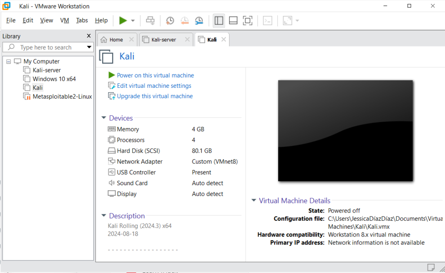Switch to the Kali-server tab
Viewport: 445px width, 273px height.
tap(163, 40)
